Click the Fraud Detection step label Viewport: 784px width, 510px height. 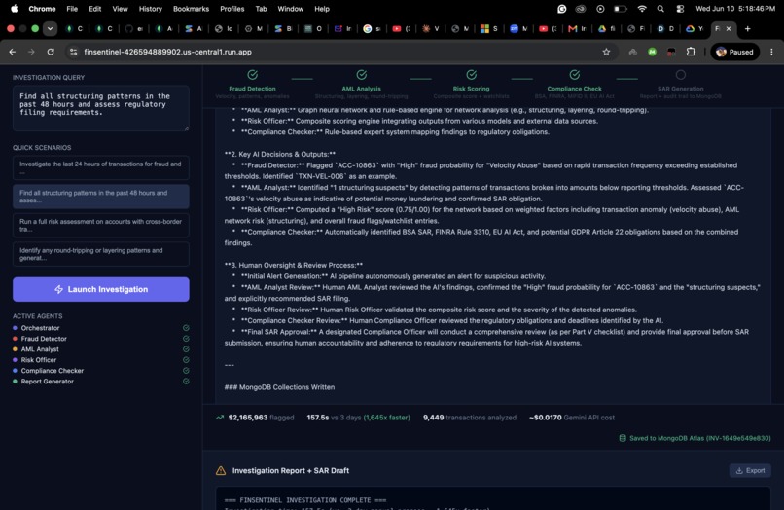click(253, 89)
